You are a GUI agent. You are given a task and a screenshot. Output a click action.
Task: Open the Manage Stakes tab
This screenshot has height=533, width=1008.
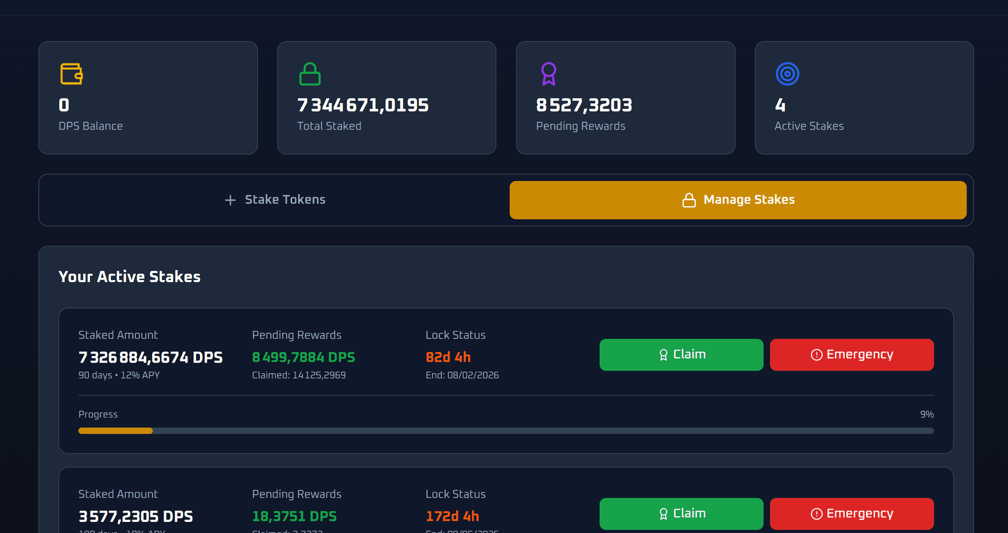738,200
